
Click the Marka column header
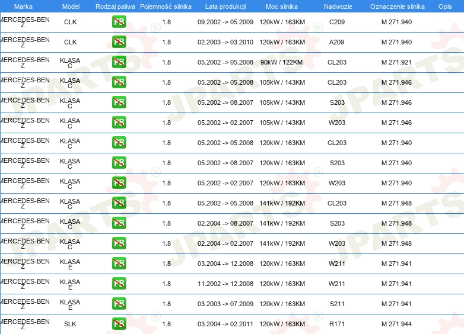23,7
